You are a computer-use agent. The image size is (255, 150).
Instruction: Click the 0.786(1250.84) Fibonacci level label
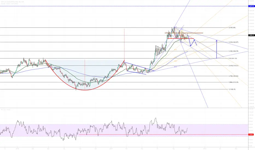(x=233, y=76)
